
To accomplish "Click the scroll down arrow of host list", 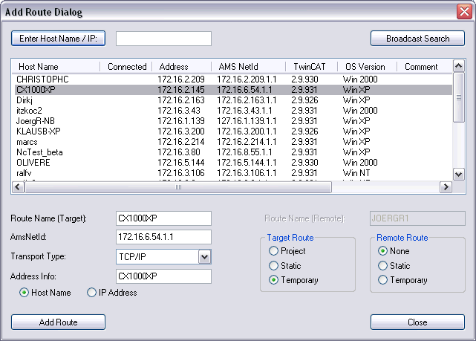I will (458, 175).
